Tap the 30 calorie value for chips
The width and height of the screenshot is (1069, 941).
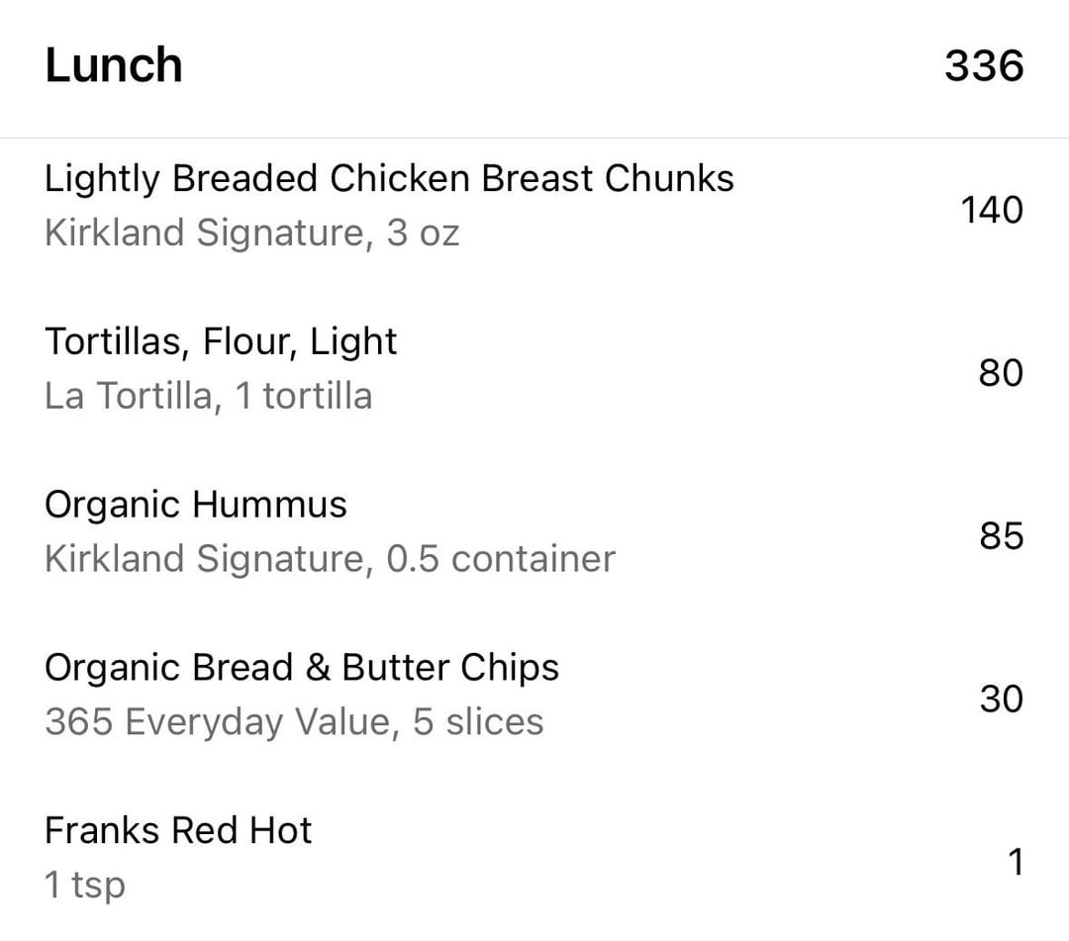1002,700
